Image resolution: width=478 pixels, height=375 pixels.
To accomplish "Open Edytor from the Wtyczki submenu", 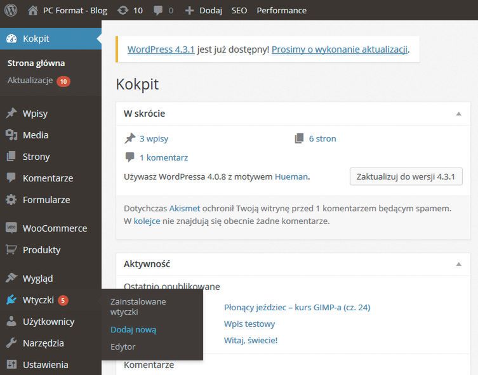I will click(x=123, y=346).
